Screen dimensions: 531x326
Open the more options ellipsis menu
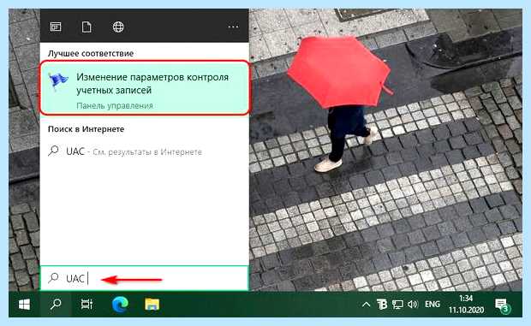coord(233,27)
